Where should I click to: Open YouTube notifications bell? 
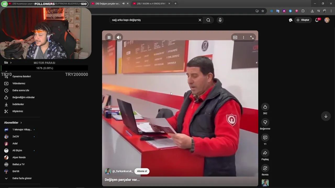point(317,20)
